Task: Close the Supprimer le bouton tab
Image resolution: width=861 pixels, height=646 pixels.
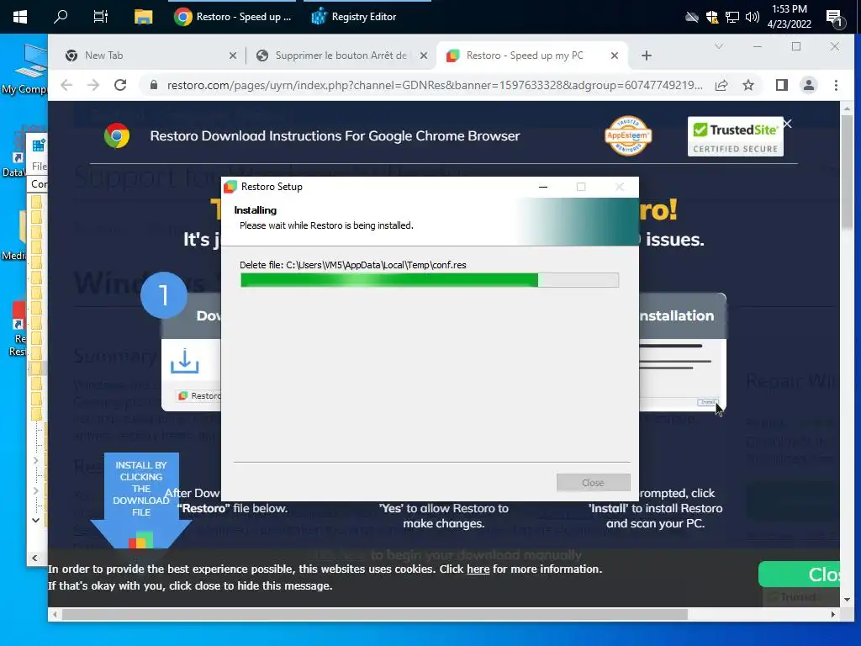Action: (x=424, y=56)
